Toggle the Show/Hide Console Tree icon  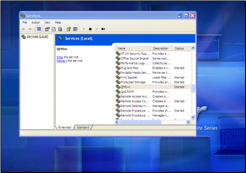click(39, 29)
